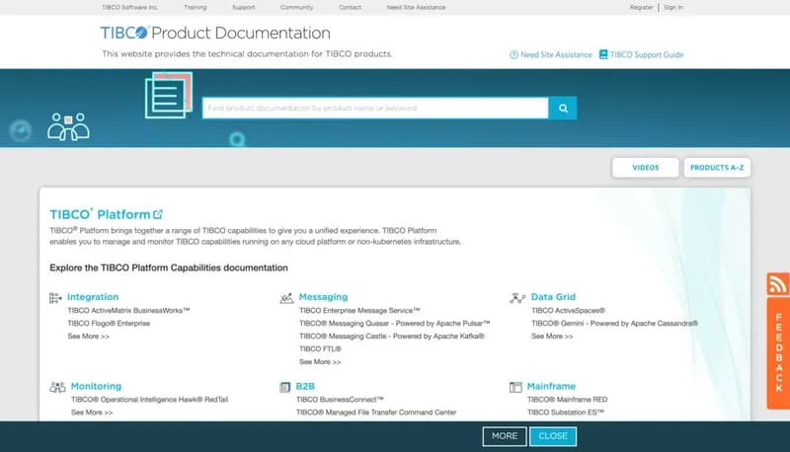Click the Messaging category icon
This screenshot has width=790, height=452.
point(286,298)
